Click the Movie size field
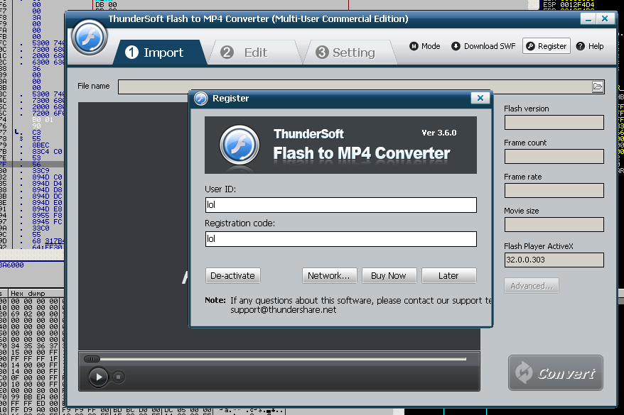The image size is (624, 415). (x=554, y=225)
